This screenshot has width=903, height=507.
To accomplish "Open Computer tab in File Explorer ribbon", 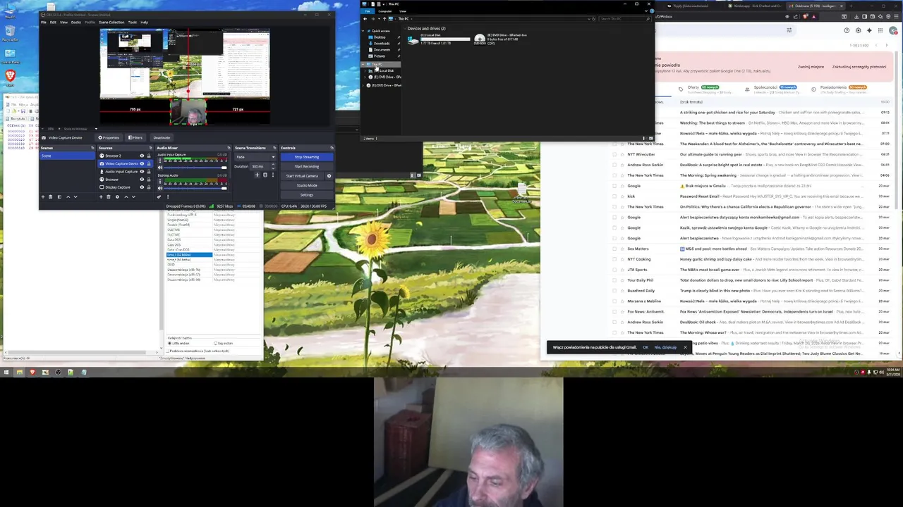I will 385,11.
